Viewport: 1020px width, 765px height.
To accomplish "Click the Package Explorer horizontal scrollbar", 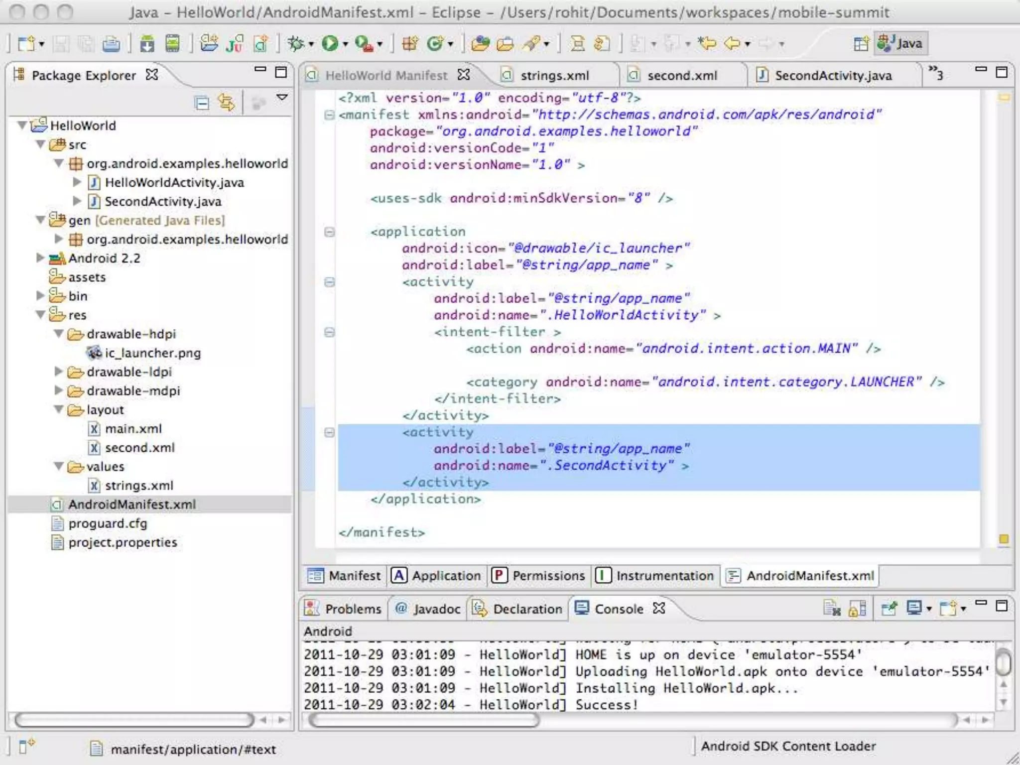I will pyautogui.click(x=134, y=720).
